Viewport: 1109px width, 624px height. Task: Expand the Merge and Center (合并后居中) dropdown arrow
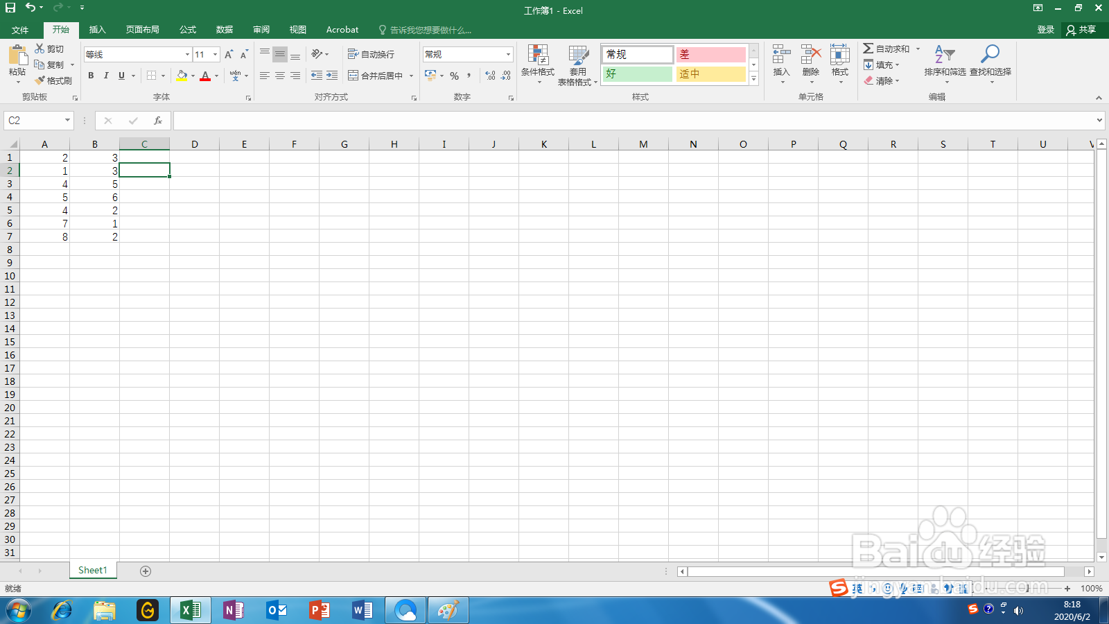pyautogui.click(x=411, y=76)
